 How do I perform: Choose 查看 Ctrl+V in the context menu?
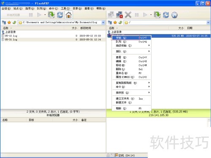[x=131, y=57]
